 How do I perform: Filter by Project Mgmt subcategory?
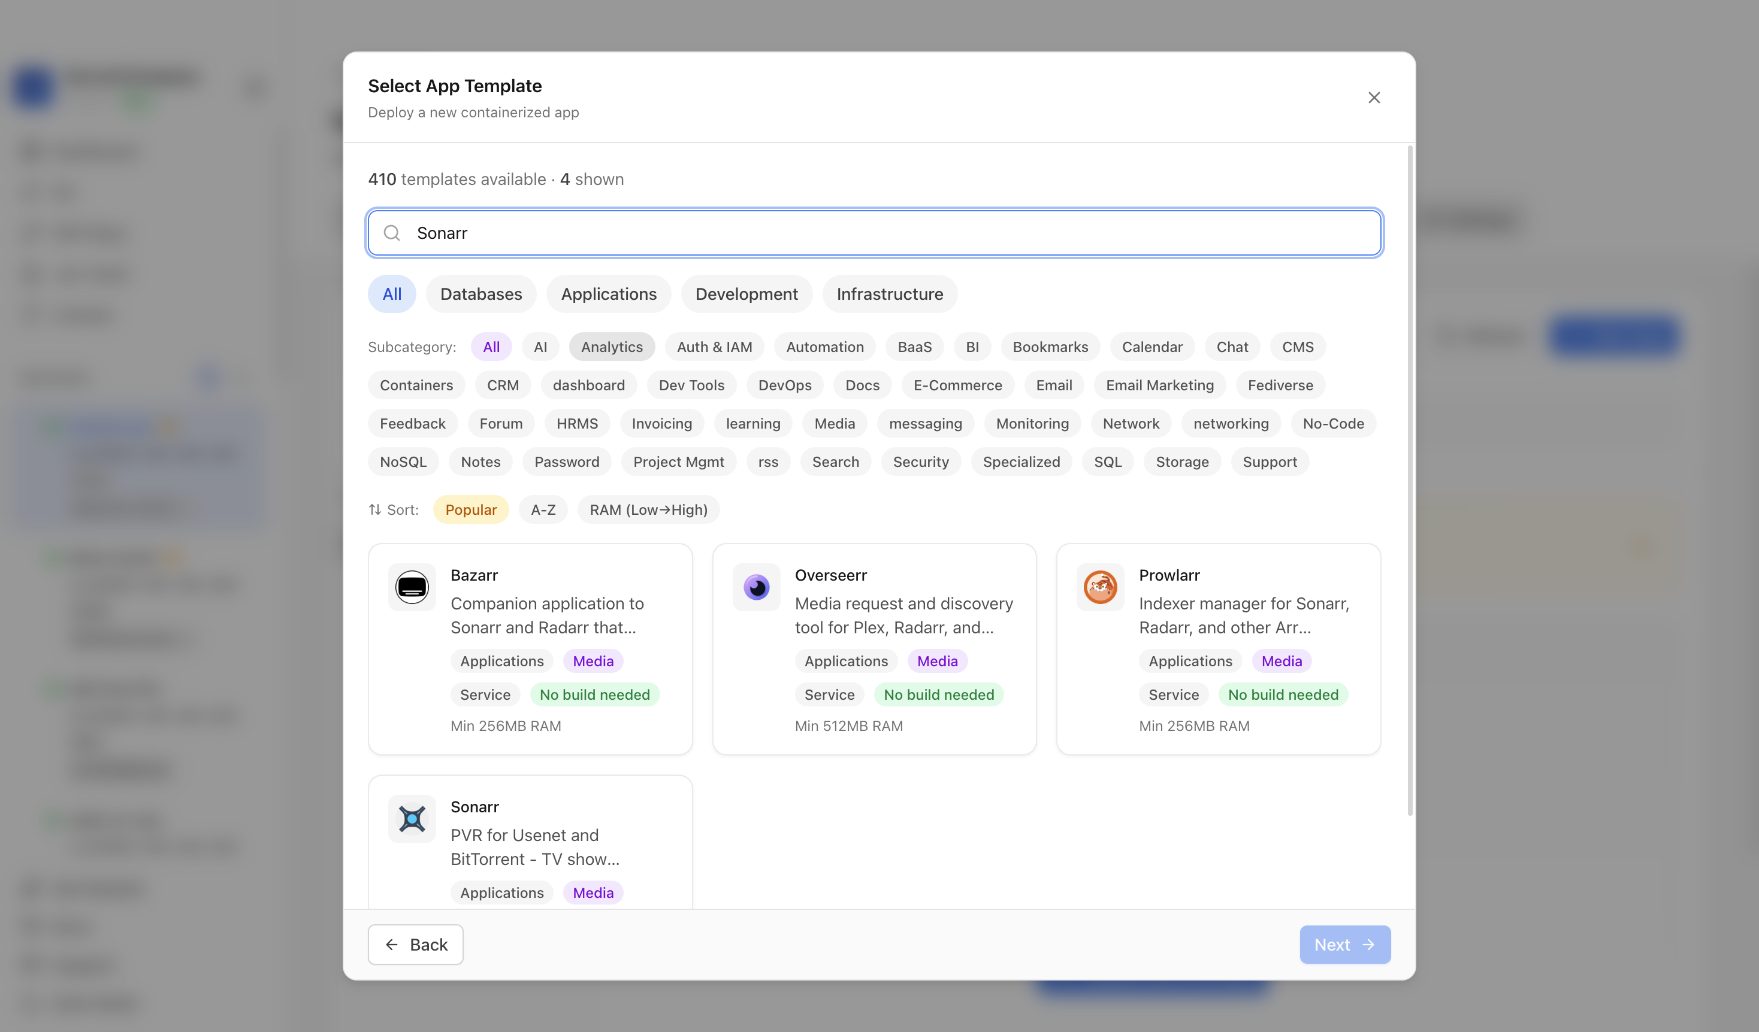[678, 462]
